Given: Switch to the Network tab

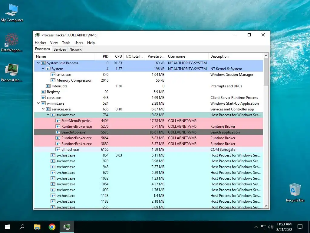Looking at the screenshot, I should 75,49.
